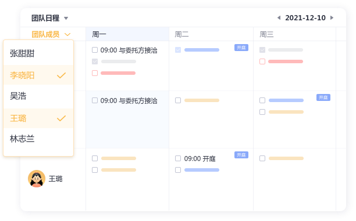This screenshot has height=221, width=356.
Task: Open first row 09:00 与委托方接洽 task text
Action: pos(129,50)
